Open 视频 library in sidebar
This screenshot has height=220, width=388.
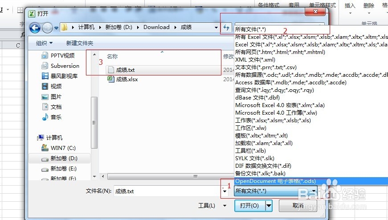coord(52,86)
